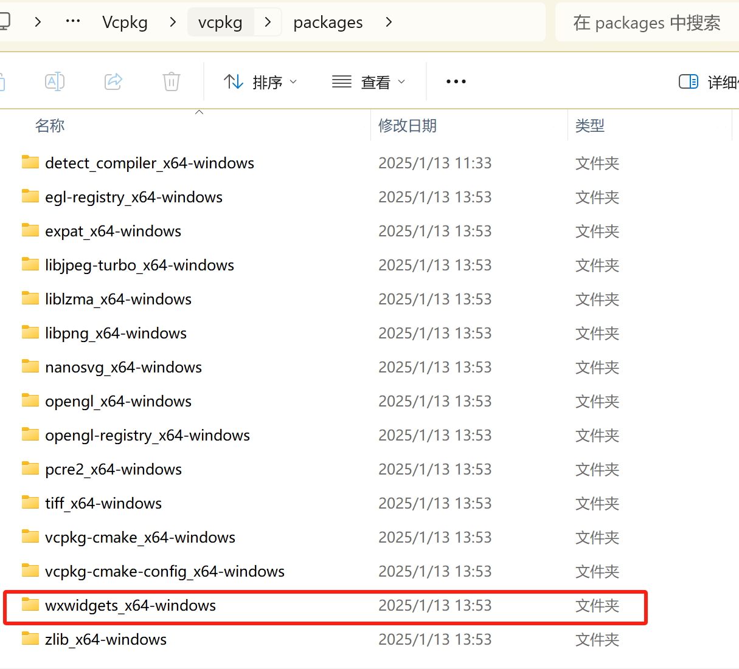The width and height of the screenshot is (739, 669).
Task: Open the toolbar more options ellipsis
Action: click(x=456, y=81)
